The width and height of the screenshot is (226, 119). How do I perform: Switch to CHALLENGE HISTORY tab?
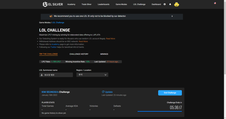pos(79,54)
